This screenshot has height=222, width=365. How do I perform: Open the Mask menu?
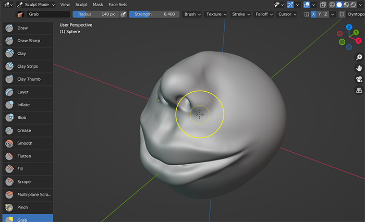pos(98,4)
